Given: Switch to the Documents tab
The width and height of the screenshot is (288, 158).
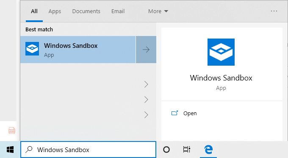Looking at the screenshot, I should tap(86, 11).
